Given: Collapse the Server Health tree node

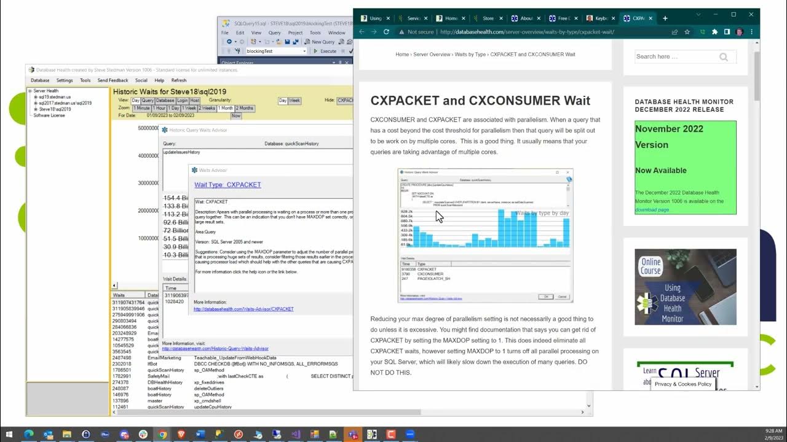Looking at the screenshot, I should 30,91.
